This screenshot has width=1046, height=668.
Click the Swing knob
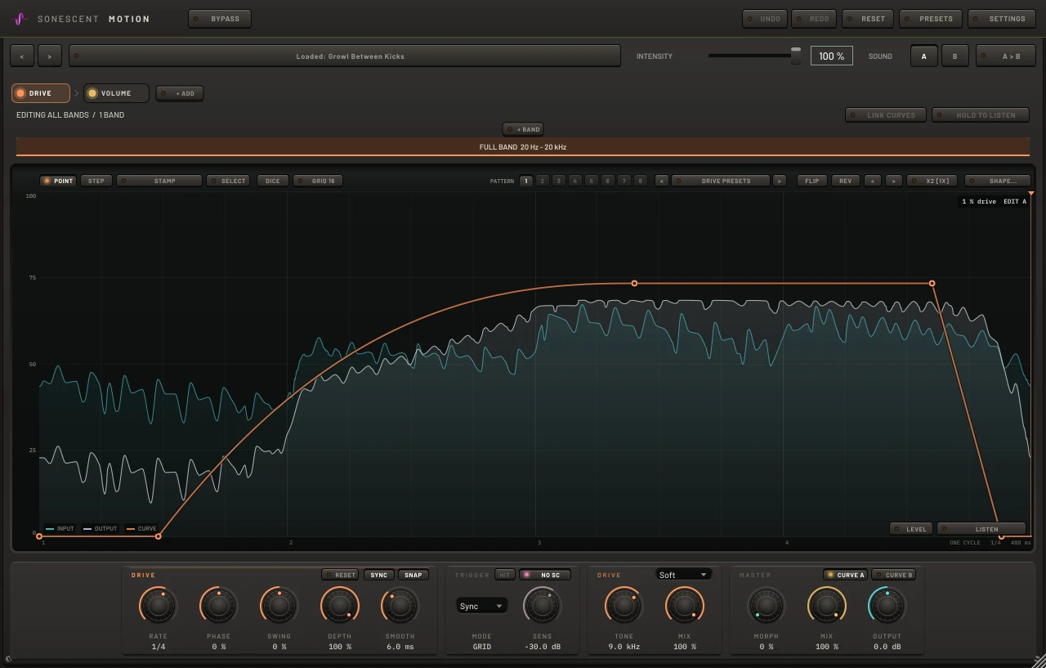[x=279, y=606]
